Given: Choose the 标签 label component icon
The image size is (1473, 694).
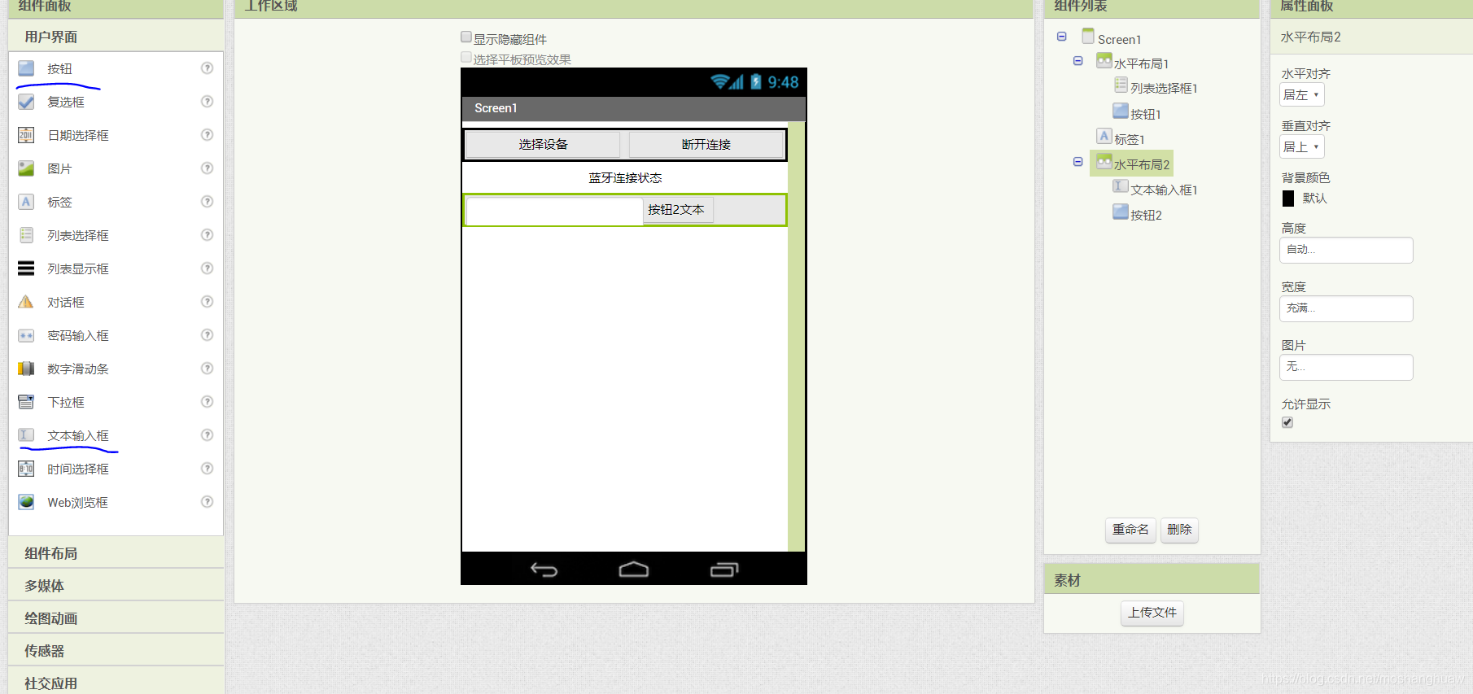Looking at the screenshot, I should coord(26,202).
